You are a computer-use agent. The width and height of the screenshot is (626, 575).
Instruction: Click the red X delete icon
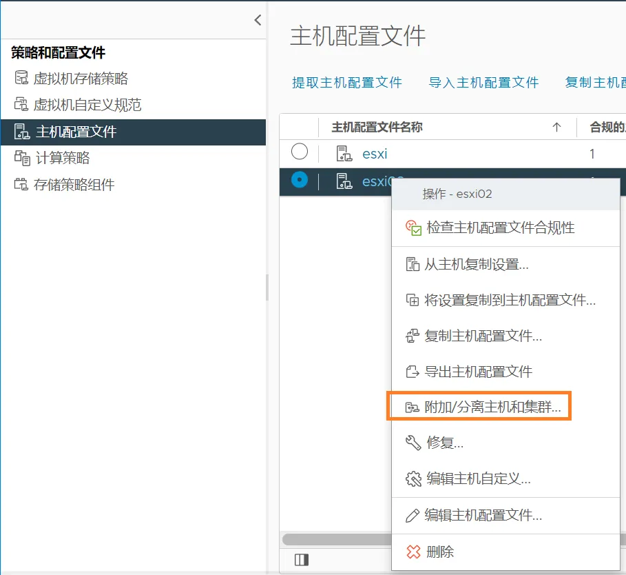(413, 552)
